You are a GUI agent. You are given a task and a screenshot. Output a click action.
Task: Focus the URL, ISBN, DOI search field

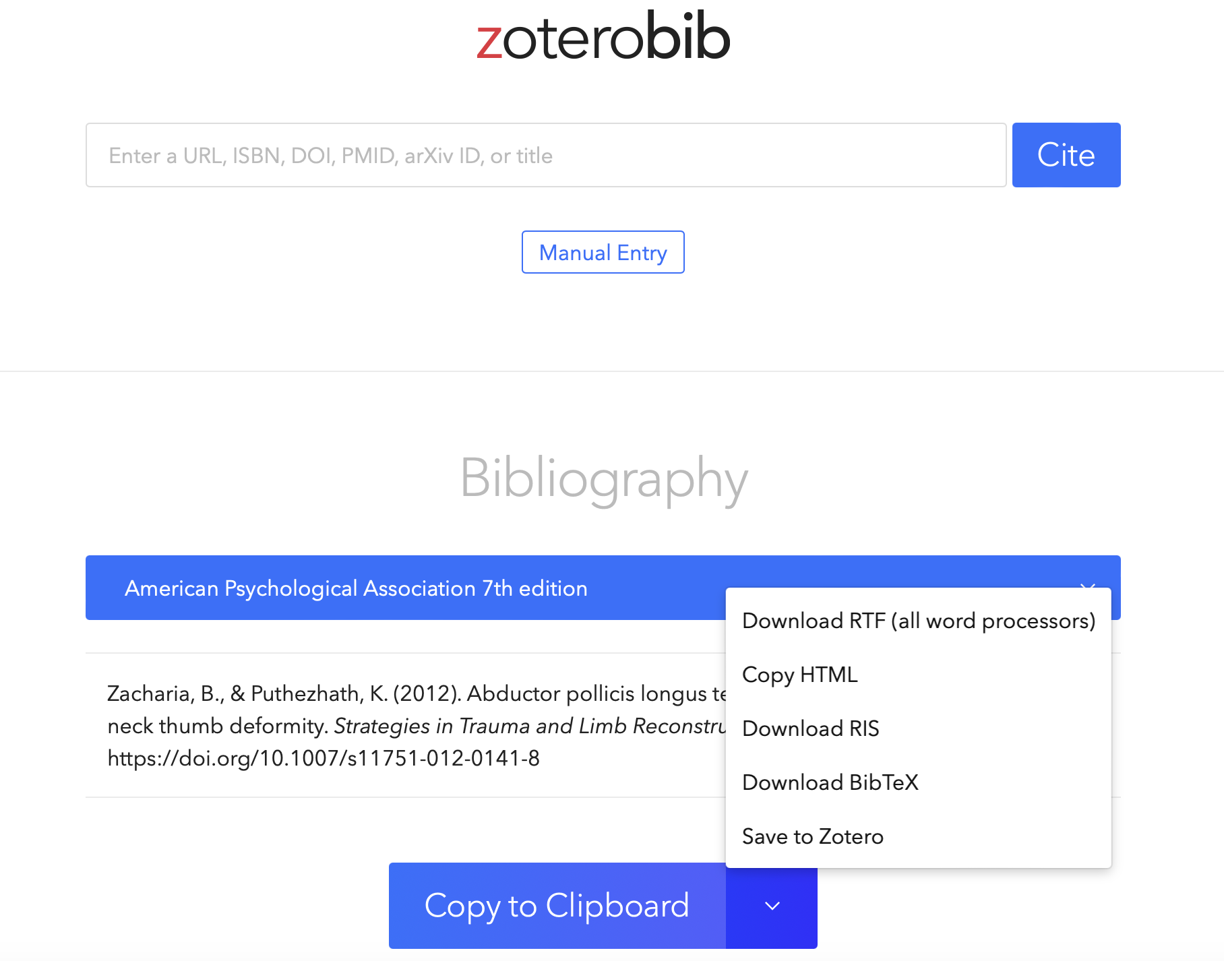click(x=545, y=155)
